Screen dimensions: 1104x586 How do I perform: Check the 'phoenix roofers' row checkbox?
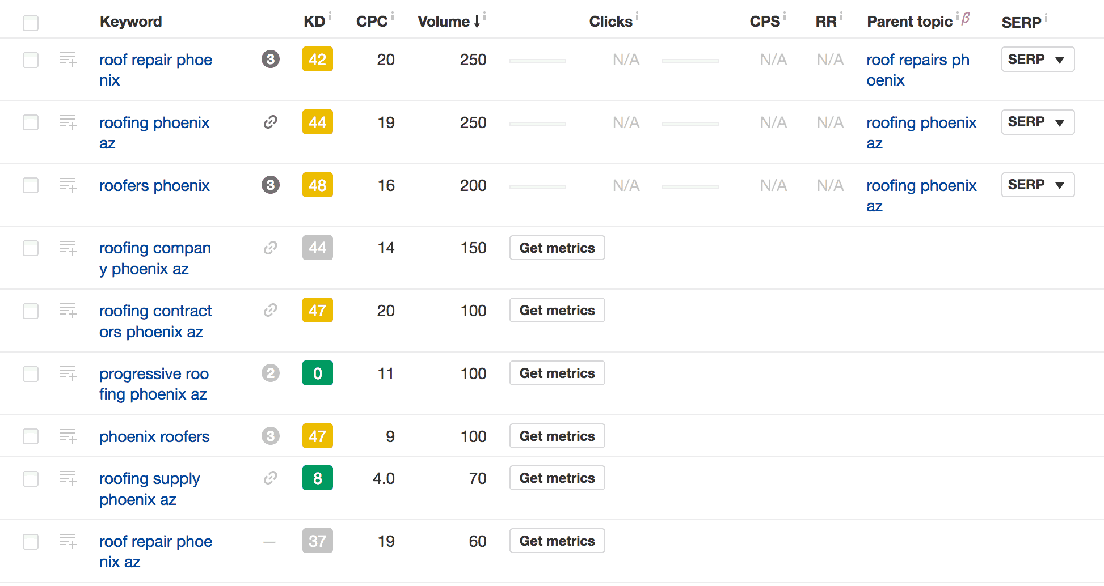(x=31, y=436)
